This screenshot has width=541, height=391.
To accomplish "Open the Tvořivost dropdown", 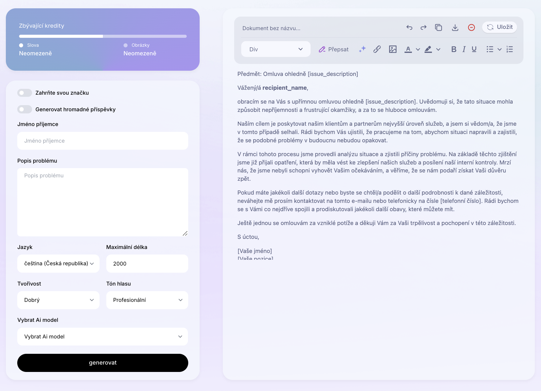I will tap(58, 300).
